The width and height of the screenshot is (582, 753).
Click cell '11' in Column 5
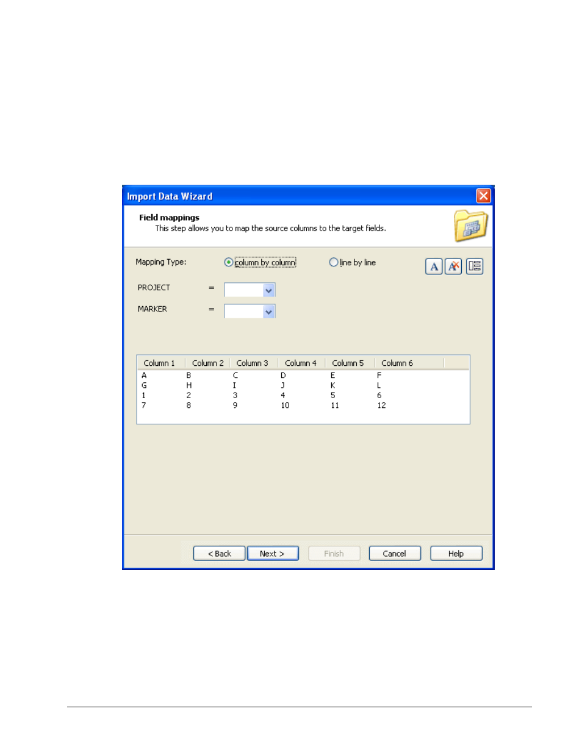[x=335, y=405]
